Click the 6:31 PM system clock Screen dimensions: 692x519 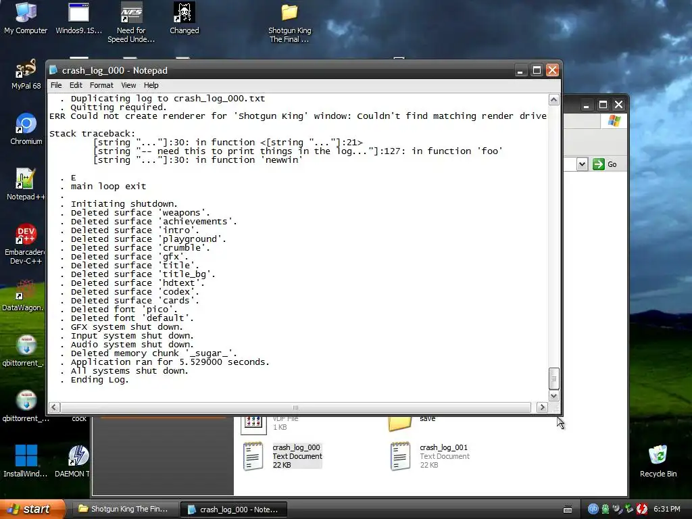click(x=666, y=509)
